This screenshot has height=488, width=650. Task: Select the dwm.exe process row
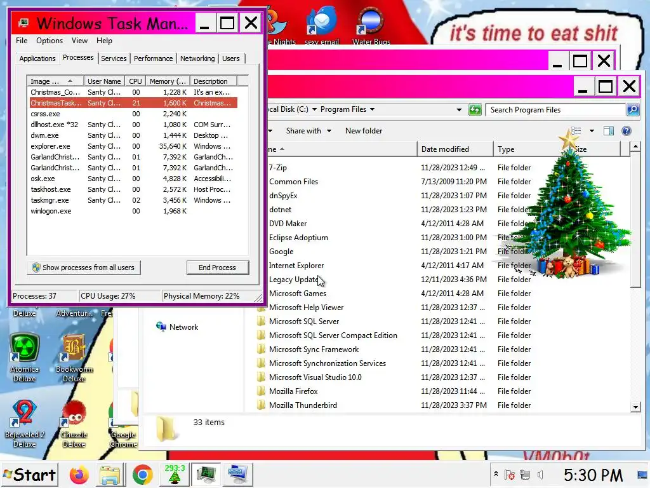[133, 136]
